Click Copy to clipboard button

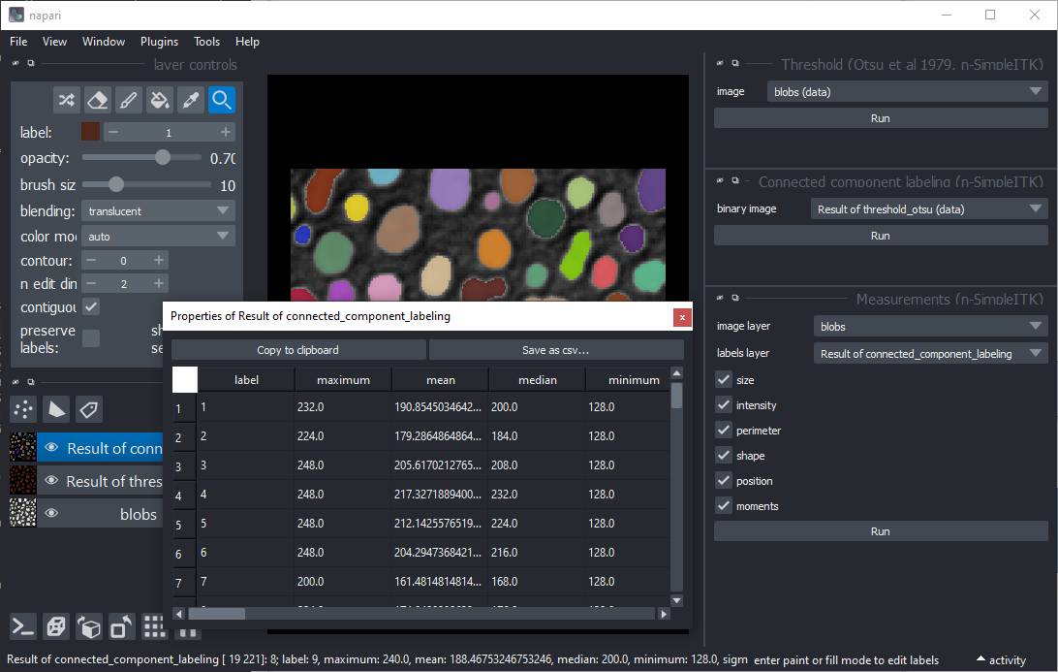(x=298, y=350)
